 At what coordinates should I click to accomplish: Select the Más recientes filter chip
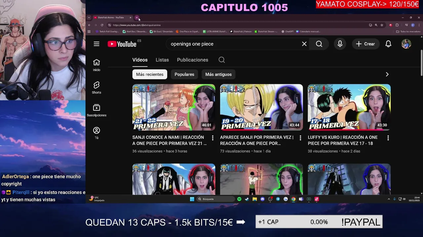[x=150, y=74]
